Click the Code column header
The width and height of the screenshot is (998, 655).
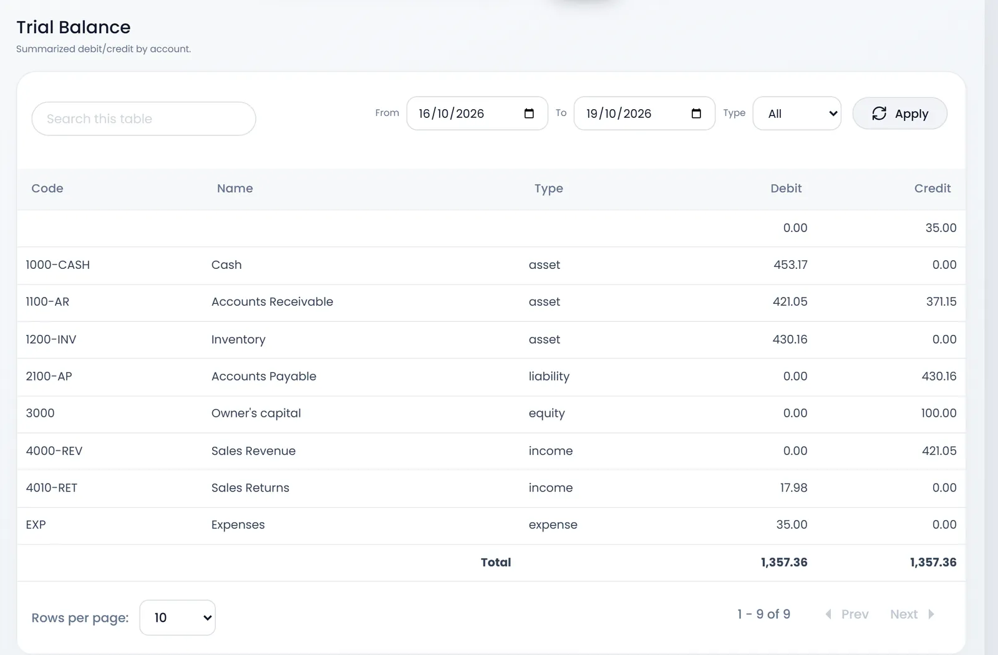[x=47, y=188]
